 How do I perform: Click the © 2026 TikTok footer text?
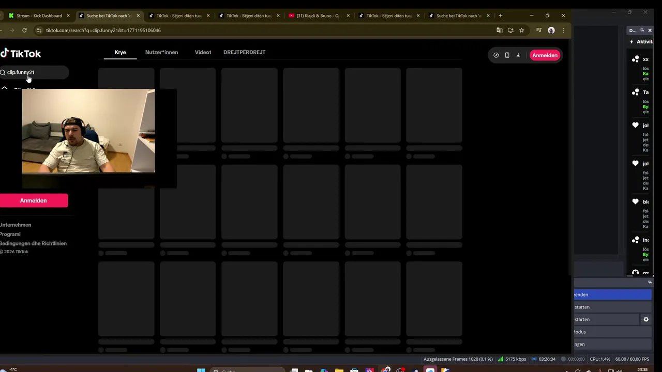(x=14, y=252)
